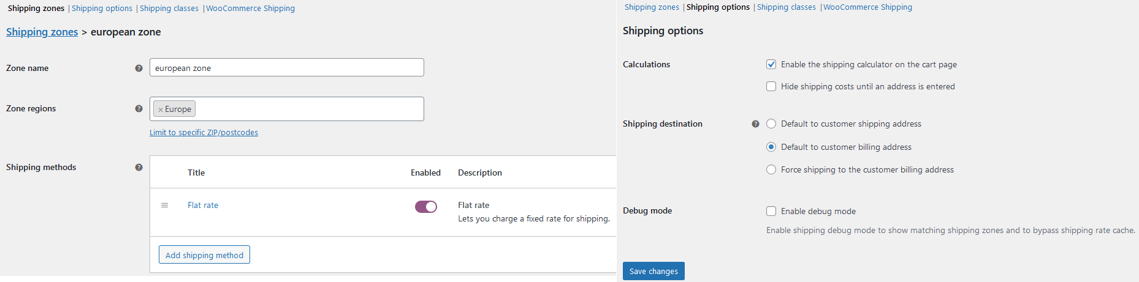Select Default to customer shipping address
1139x282 pixels.
tap(771, 124)
